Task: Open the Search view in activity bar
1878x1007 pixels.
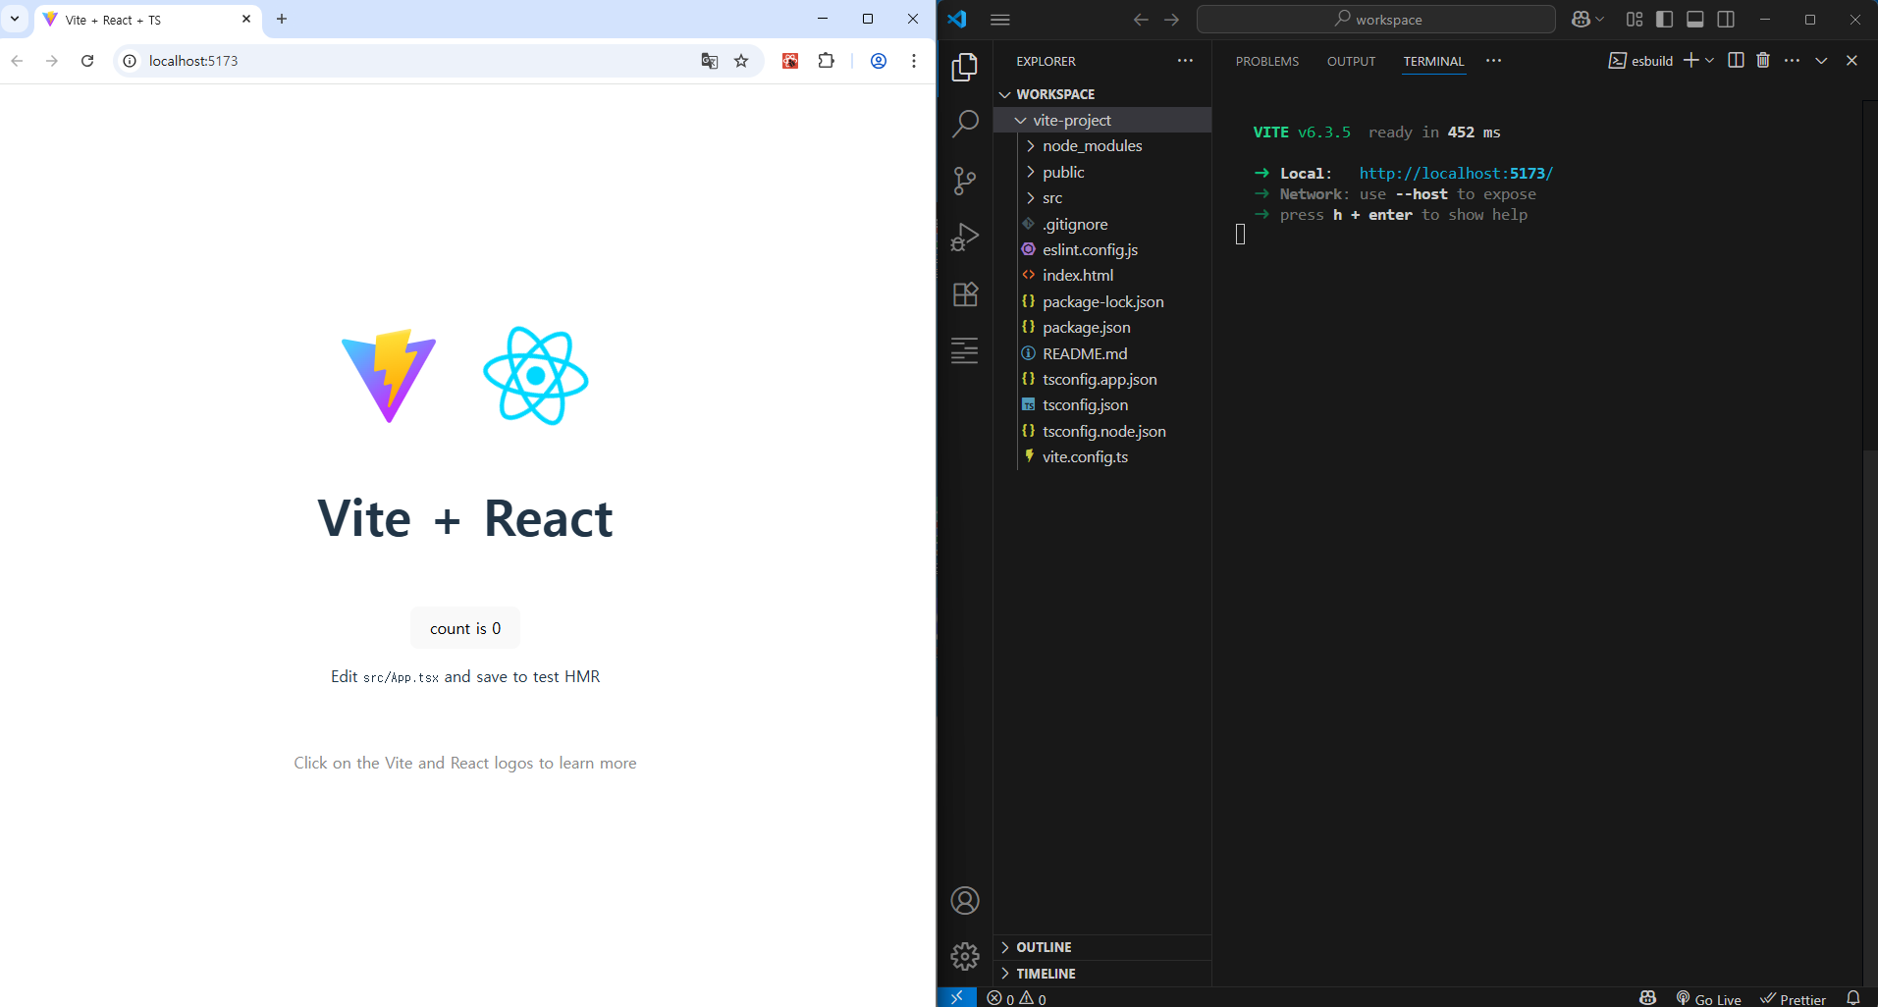Action: point(965,124)
